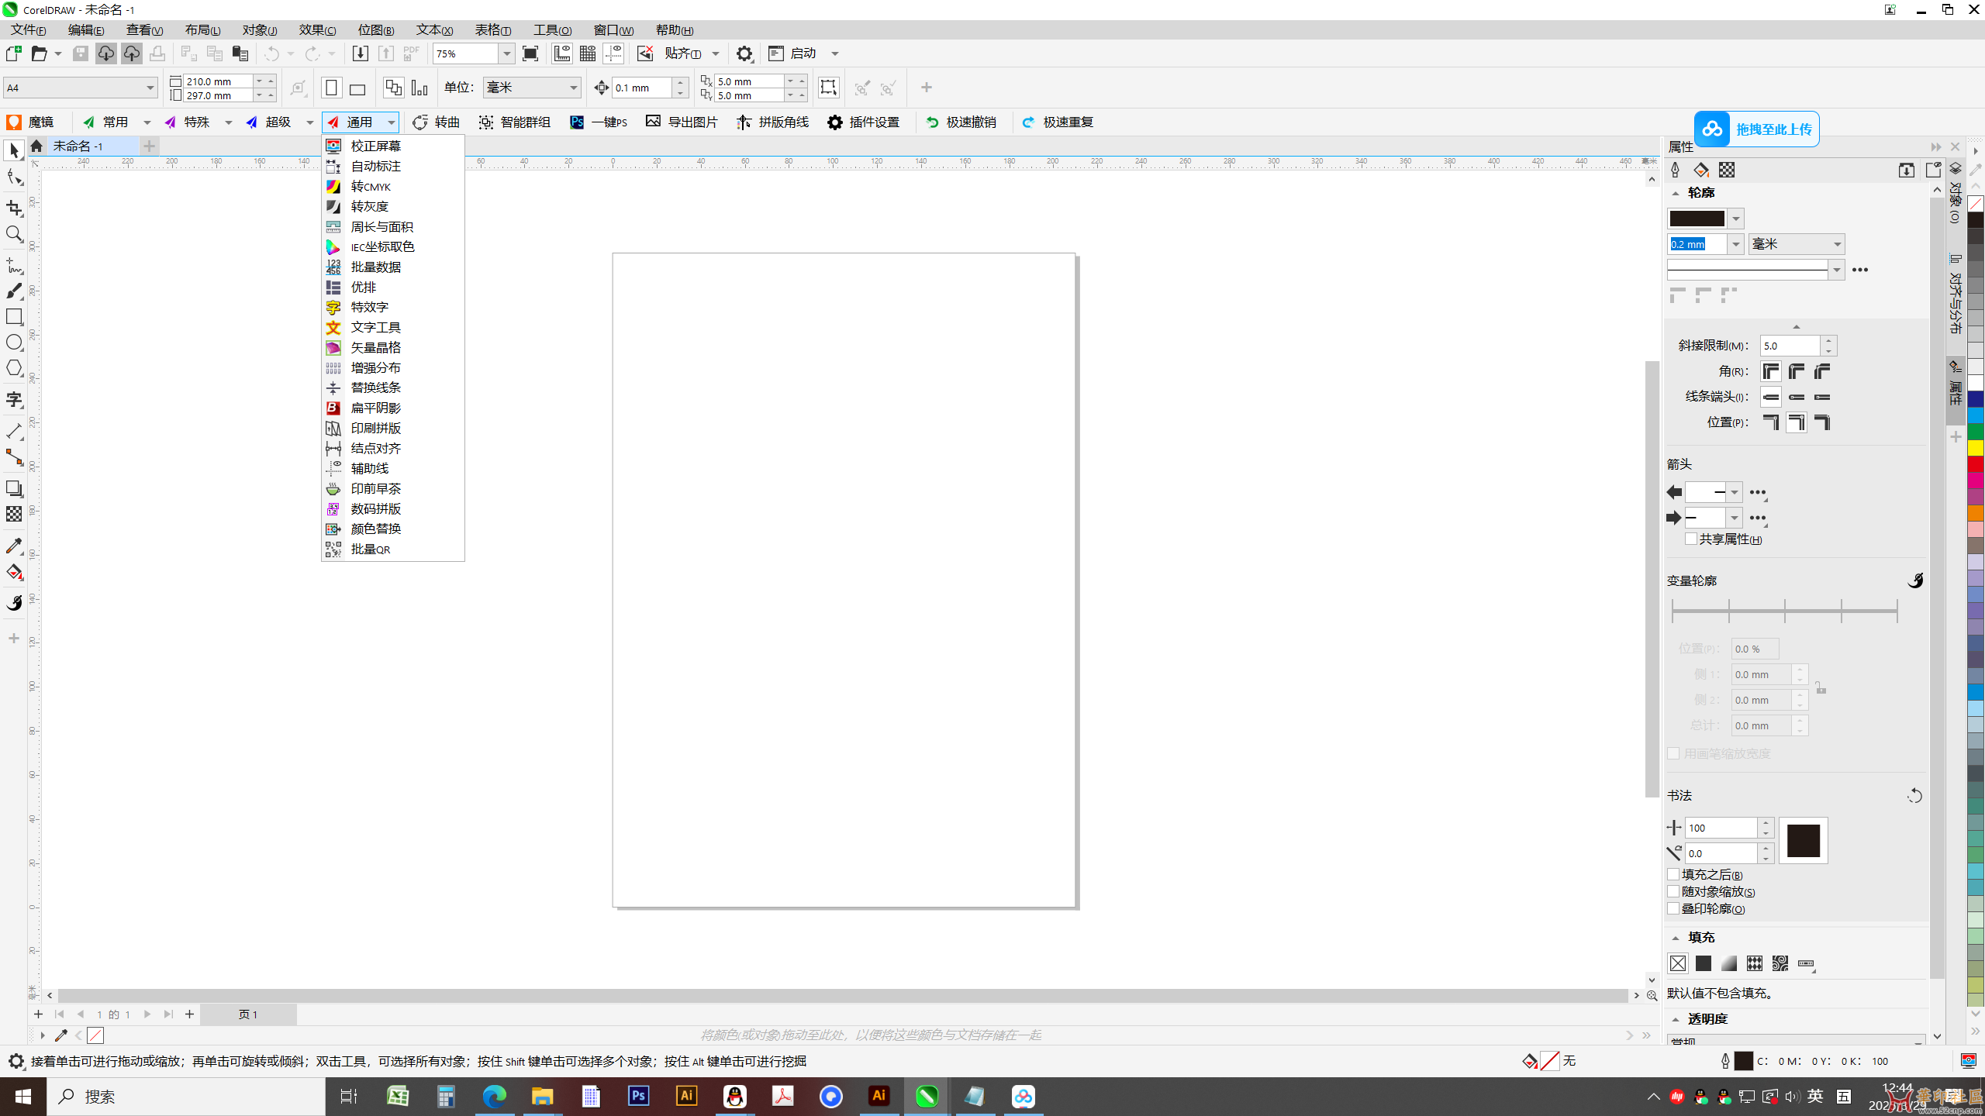Click the calligraphy nib shape preview
This screenshot has width=1985, height=1116.
tap(1803, 840)
